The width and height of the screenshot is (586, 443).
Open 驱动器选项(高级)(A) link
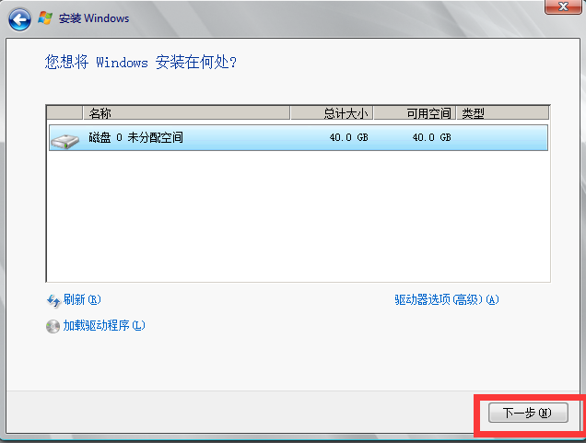447,299
